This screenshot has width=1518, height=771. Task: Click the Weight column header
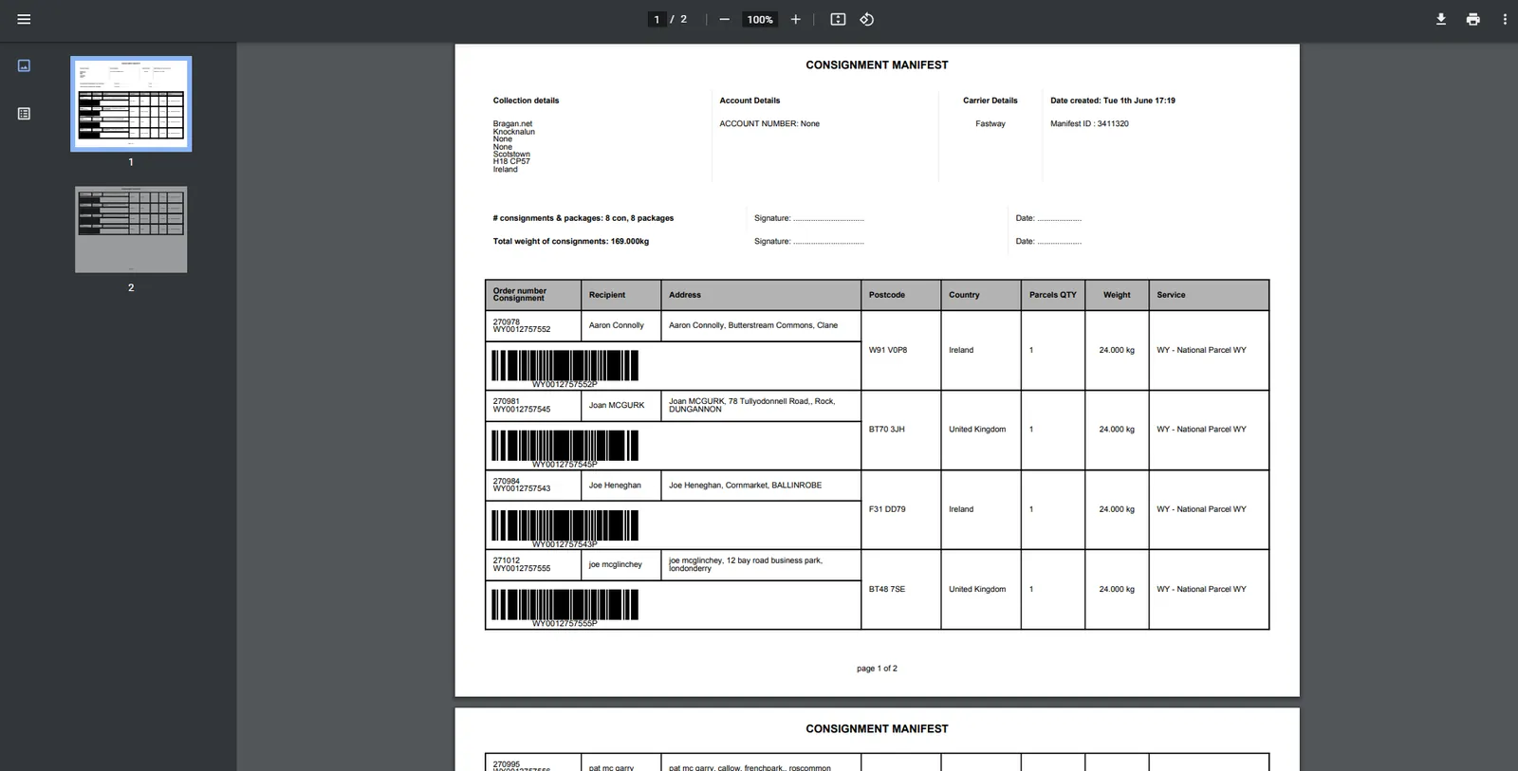pyautogui.click(x=1117, y=295)
